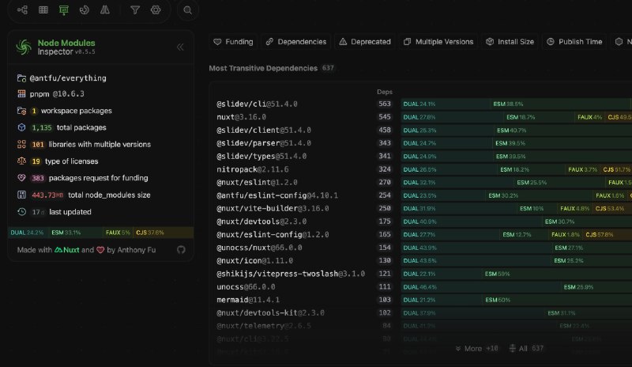Expand list with More +10
Viewport: 632px width, 367px height.
tap(476, 348)
